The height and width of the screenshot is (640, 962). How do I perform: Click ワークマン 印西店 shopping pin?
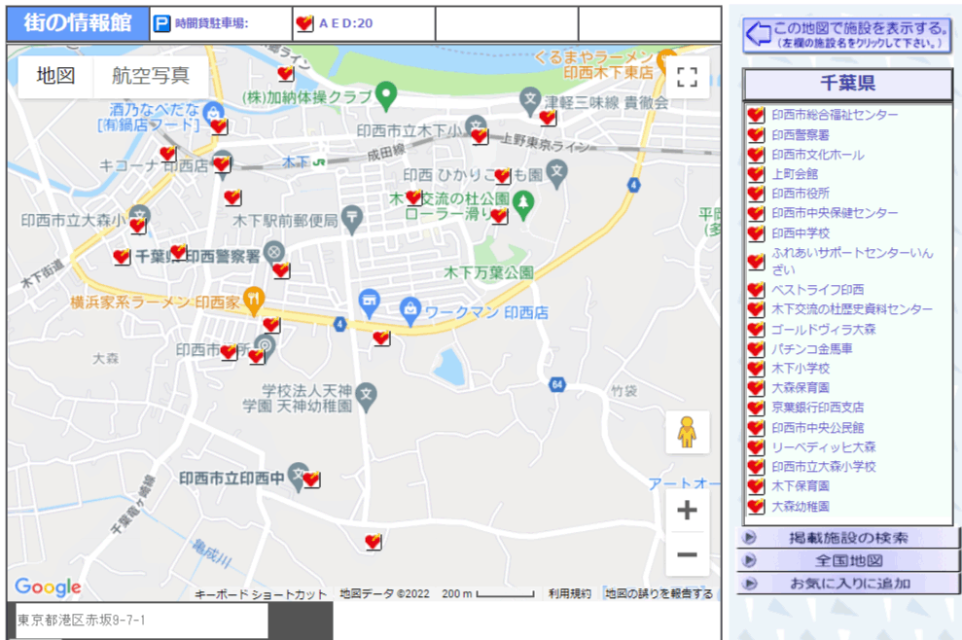[x=410, y=310]
